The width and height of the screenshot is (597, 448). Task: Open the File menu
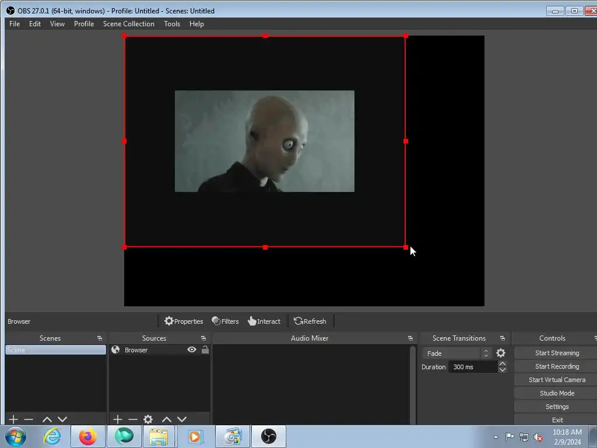click(15, 23)
